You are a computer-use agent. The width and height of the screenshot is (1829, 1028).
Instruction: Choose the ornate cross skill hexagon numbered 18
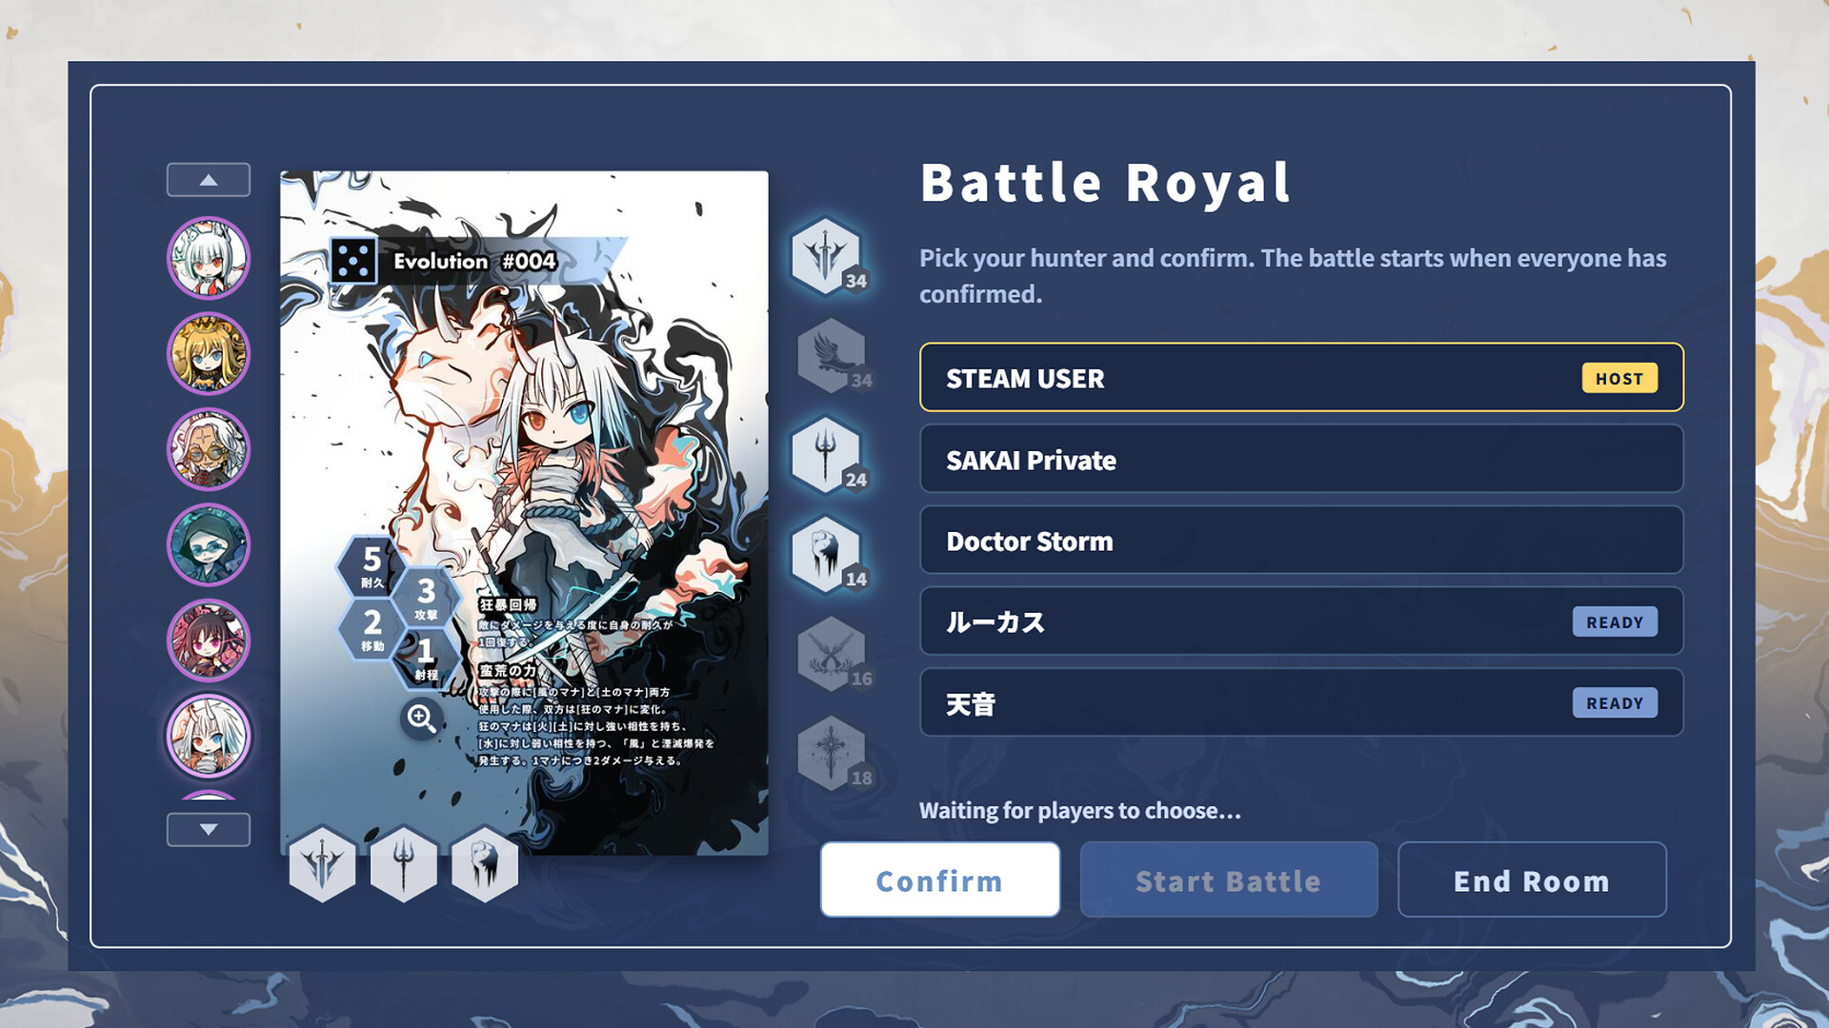click(831, 754)
